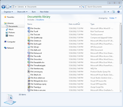This screenshot has height=107, width=123.
Task: Toggle the preview pane icon
Action: 113,12
